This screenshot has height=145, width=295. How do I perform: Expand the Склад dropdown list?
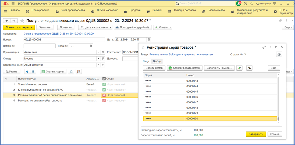pos(99,59)
